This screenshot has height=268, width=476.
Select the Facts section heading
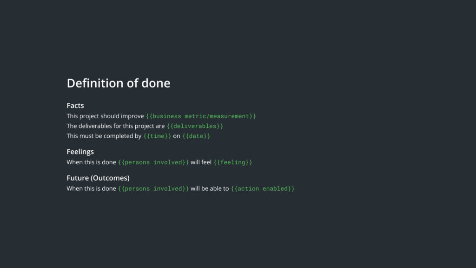pyautogui.click(x=75, y=106)
